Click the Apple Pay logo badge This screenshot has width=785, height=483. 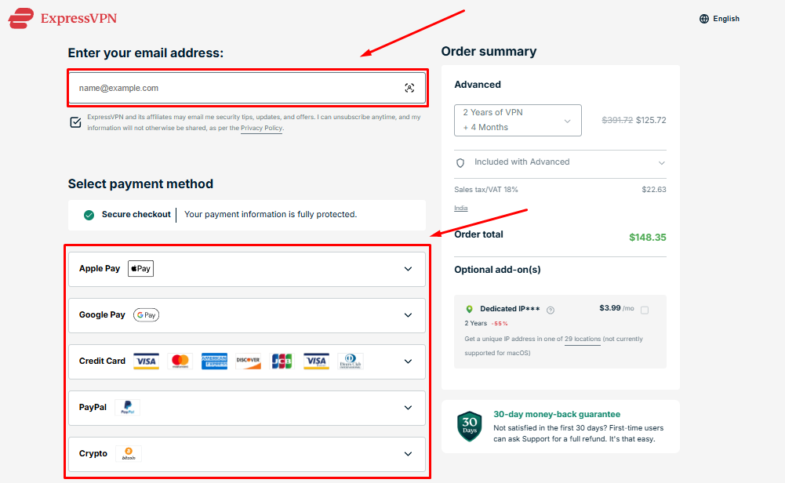point(140,269)
